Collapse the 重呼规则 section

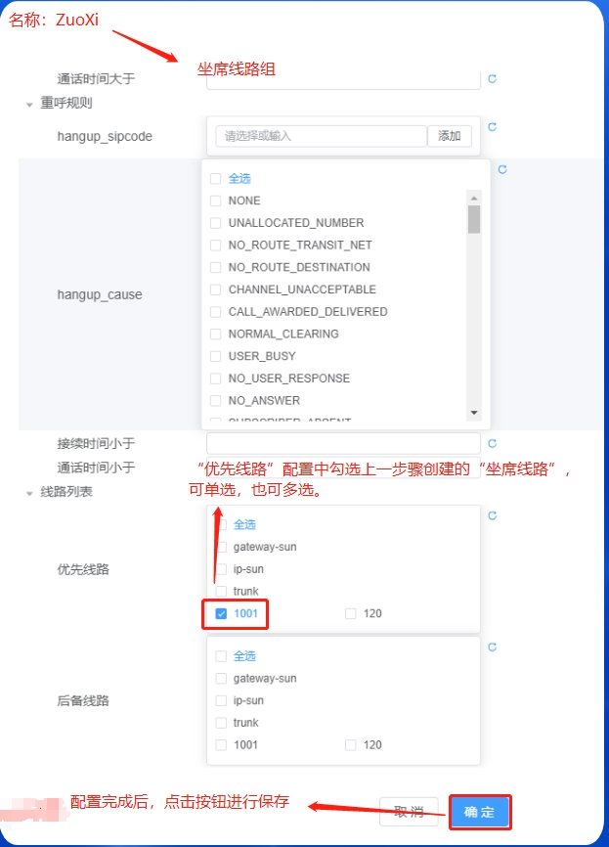point(30,104)
